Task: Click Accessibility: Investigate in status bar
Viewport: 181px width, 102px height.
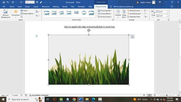Action: (39, 95)
